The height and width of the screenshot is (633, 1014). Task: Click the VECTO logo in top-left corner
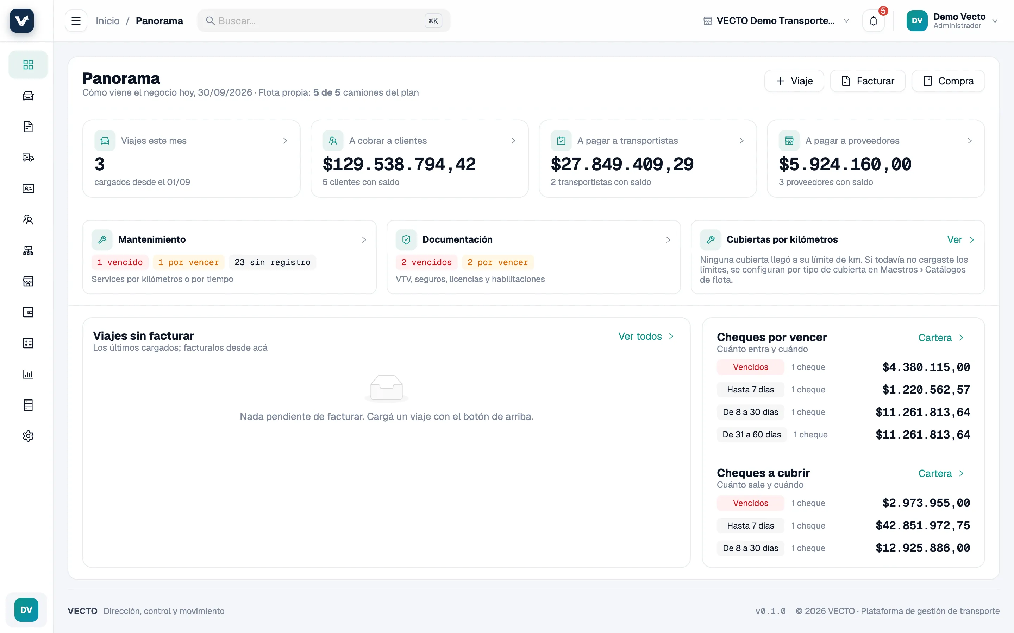pos(22,20)
